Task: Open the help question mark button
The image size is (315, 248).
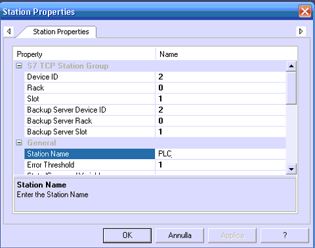Action: pyautogui.click(x=285, y=236)
